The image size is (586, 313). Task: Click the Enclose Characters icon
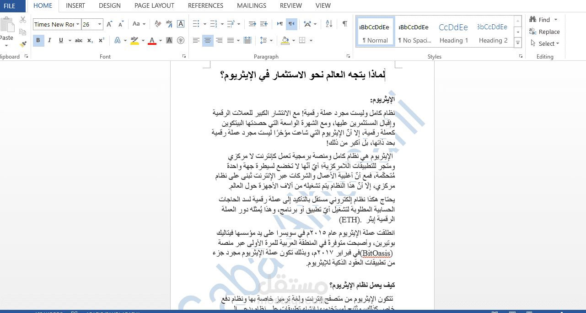[181, 40]
